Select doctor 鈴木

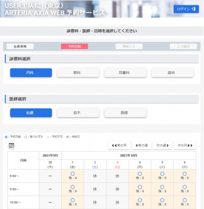[78, 113]
